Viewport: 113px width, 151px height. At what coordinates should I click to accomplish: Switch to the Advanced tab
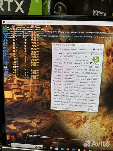tap(74, 49)
